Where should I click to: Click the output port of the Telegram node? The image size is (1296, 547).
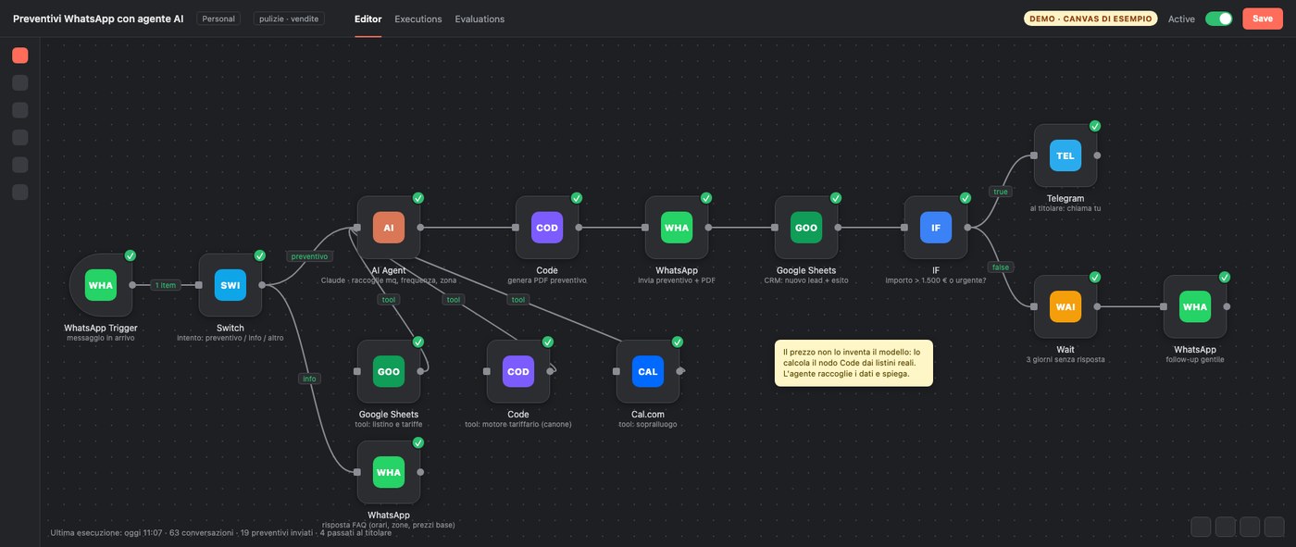click(x=1097, y=155)
